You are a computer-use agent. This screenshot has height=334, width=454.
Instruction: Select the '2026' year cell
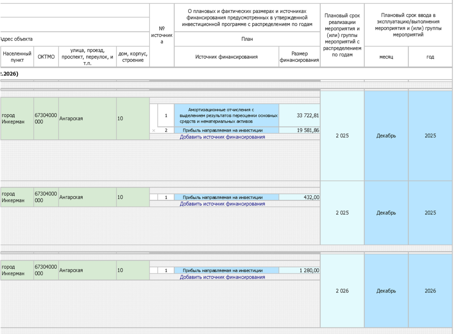pos(430,291)
